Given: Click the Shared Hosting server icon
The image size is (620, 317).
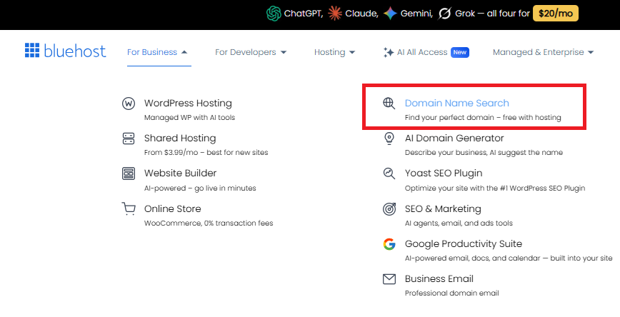Looking at the screenshot, I should 129,139.
